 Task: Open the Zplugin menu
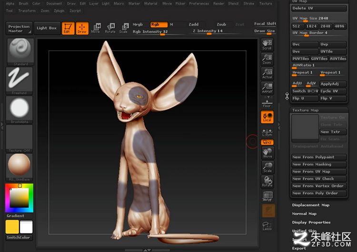tap(59, 10)
